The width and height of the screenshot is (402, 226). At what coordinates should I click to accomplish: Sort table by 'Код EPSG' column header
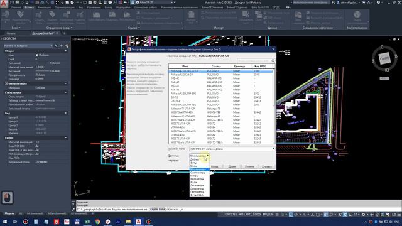[x=260, y=66]
